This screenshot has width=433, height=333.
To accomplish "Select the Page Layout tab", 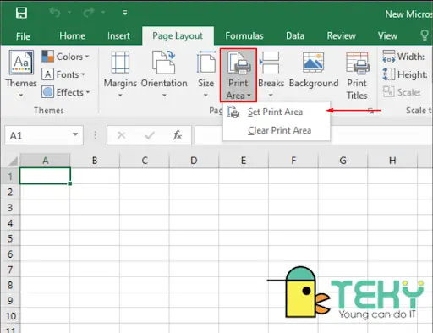I will click(x=178, y=36).
